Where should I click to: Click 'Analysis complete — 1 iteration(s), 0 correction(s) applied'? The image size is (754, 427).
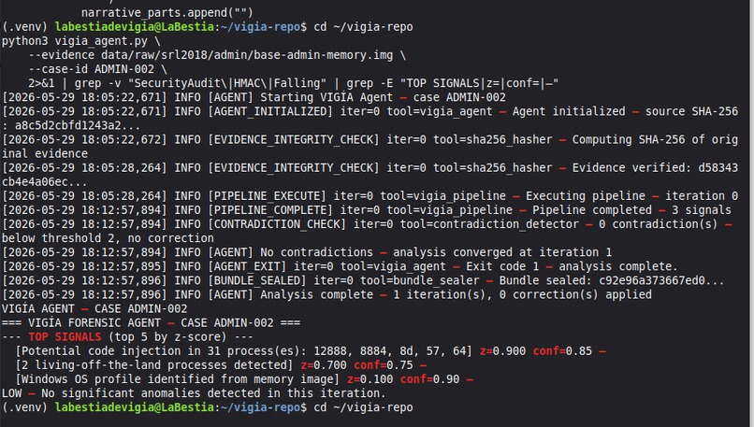point(456,294)
